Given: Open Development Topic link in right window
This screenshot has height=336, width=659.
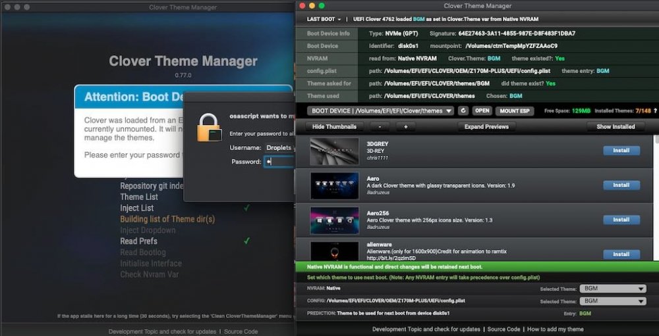Looking at the screenshot, I should click(x=426, y=329).
